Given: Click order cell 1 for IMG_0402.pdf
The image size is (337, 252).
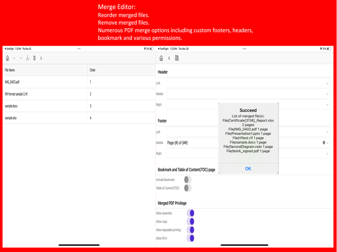Looking at the screenshot, I should (121, 82).
